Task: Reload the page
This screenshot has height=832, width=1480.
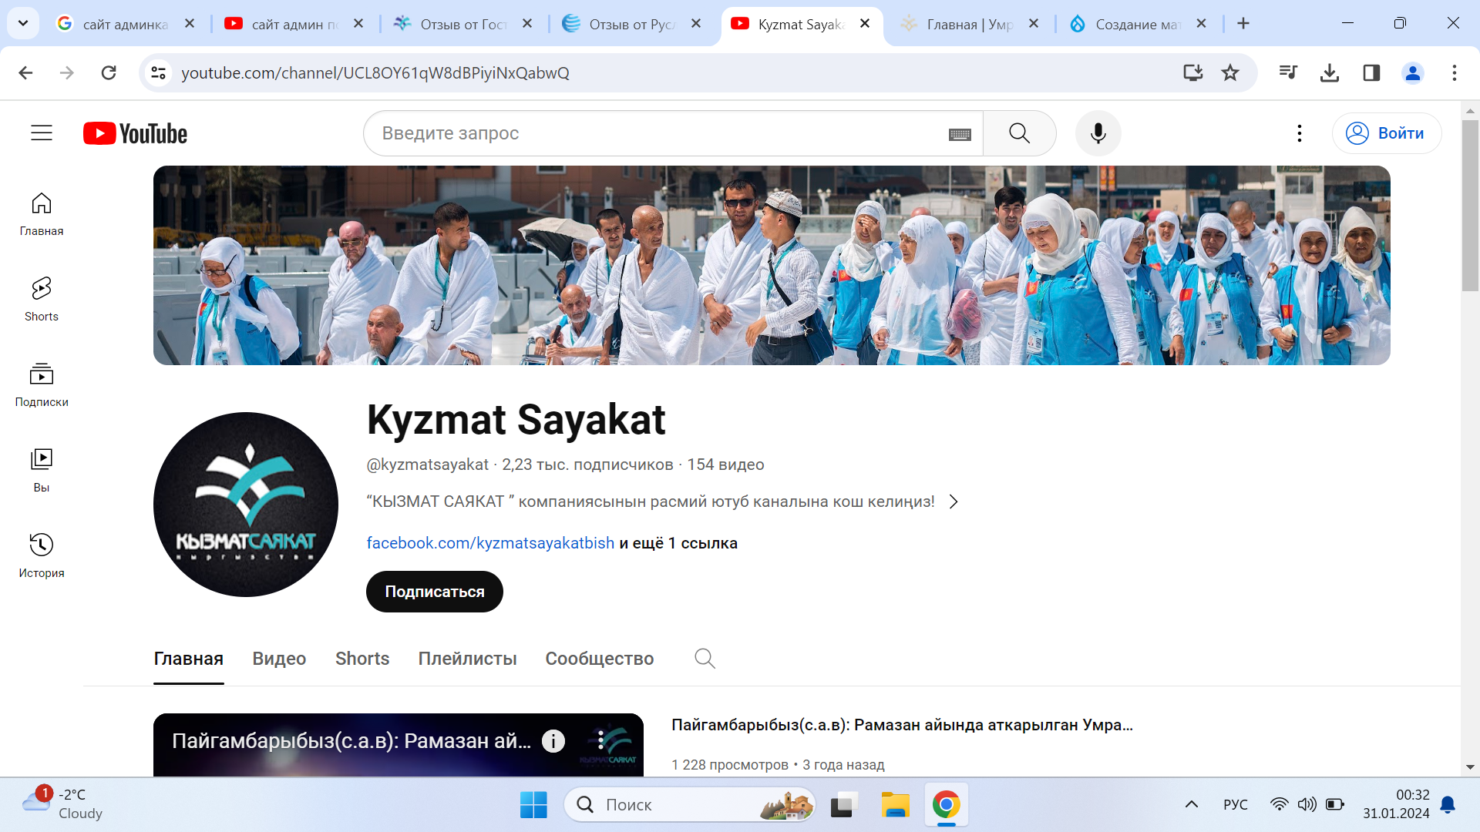Action: click(x=109, y=72)
